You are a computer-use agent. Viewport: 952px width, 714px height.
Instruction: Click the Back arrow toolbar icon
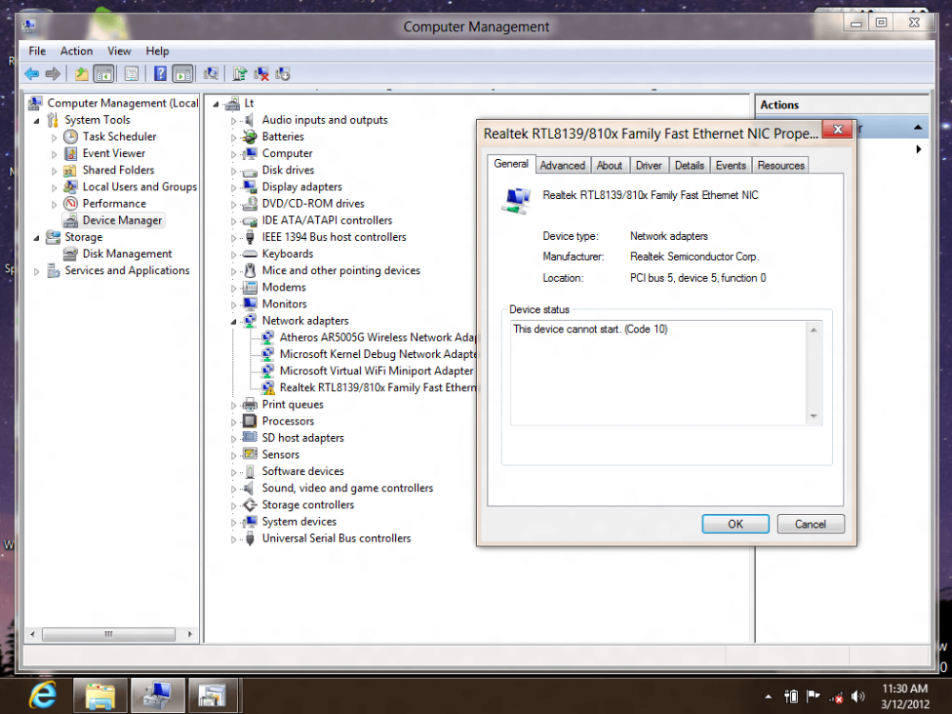coord(31,73)
